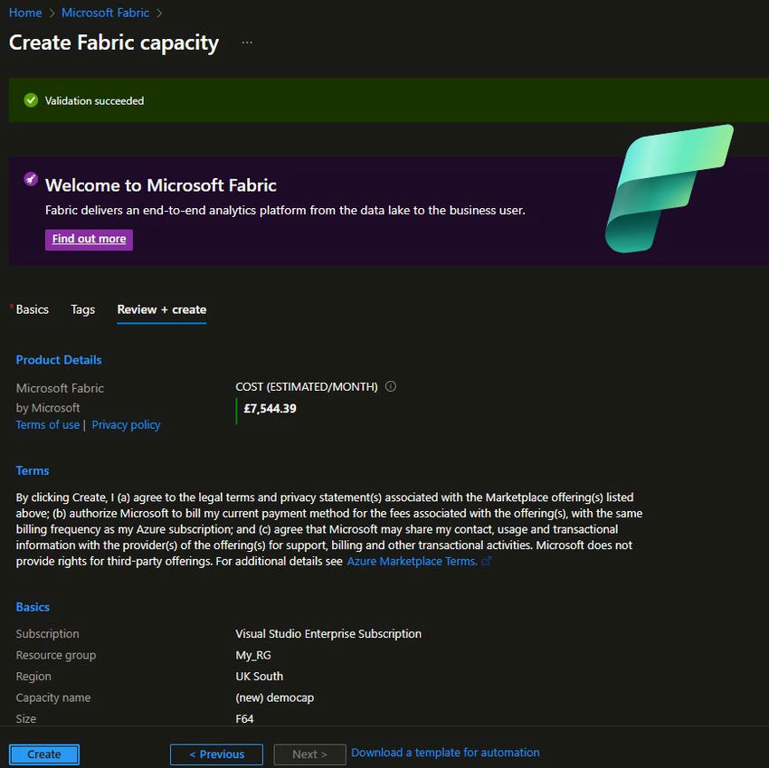The height and width of the screenshot is (768, 769).
Task: Switch to the Tags tab
Action: coord(82,309)
